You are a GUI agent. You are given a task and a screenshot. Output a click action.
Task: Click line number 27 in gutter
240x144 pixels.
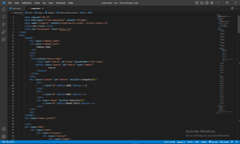pos(13,85)
